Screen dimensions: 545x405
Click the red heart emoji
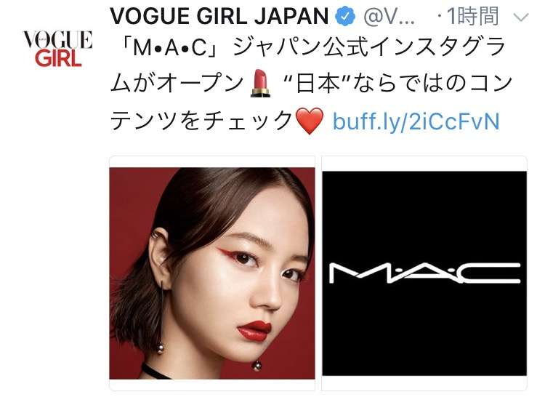[x=309, y=121]
